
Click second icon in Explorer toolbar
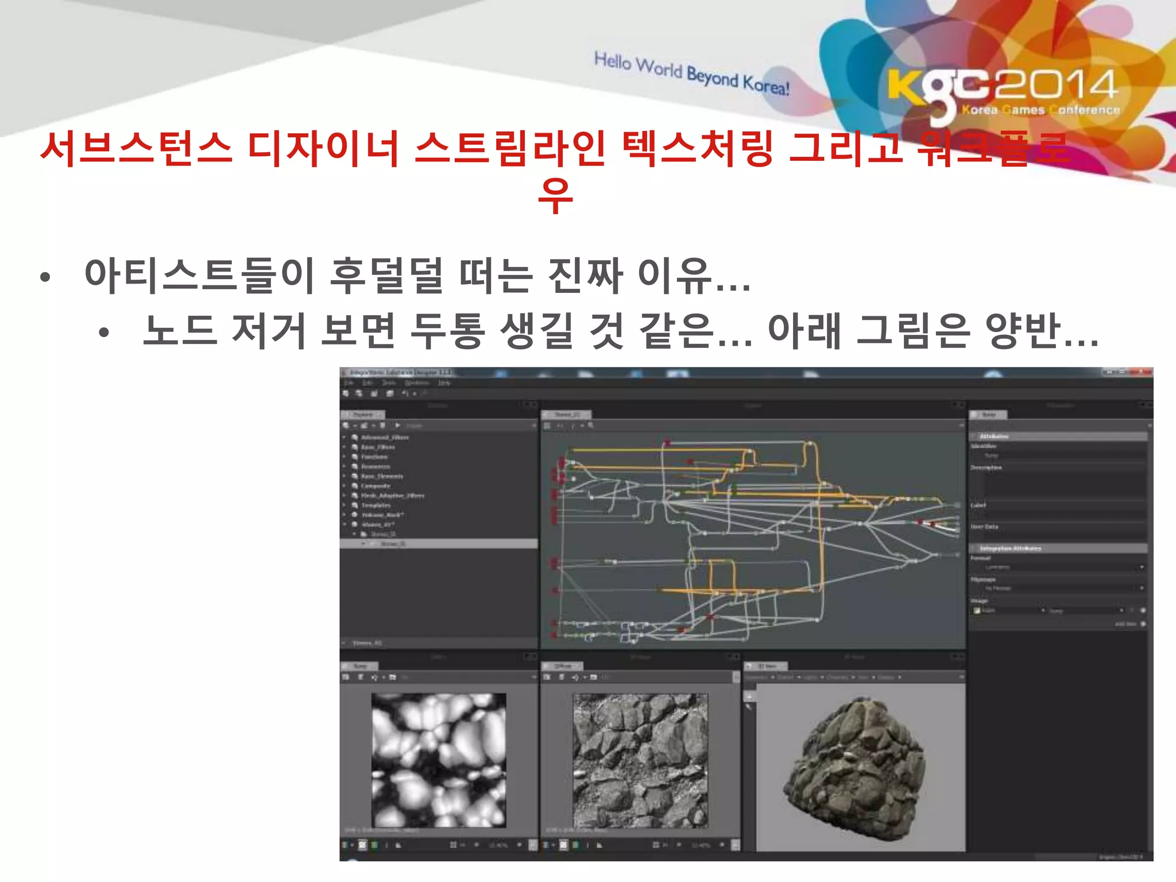point(363,425)
